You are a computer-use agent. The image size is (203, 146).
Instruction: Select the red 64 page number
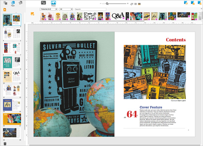coord(132,114)
